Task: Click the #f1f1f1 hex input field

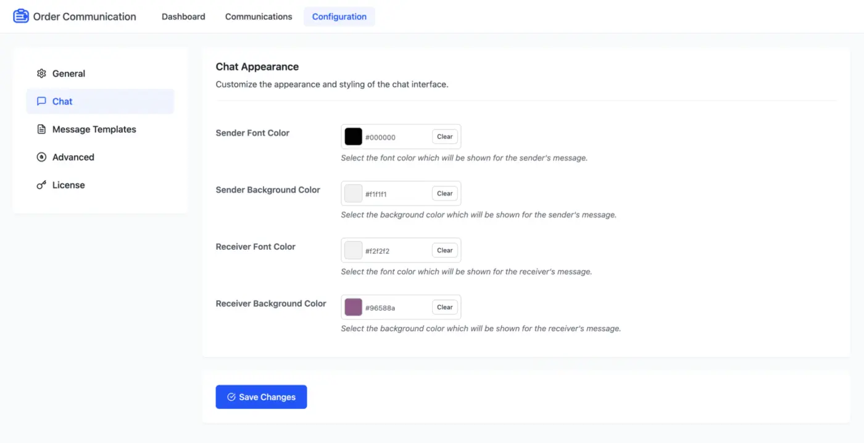Action: pyautogui.click(x=395, y=193)
